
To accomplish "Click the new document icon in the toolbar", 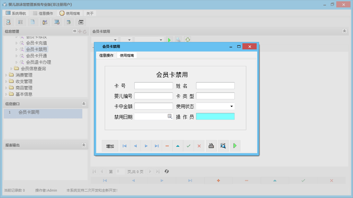I will tap(33, 22).
